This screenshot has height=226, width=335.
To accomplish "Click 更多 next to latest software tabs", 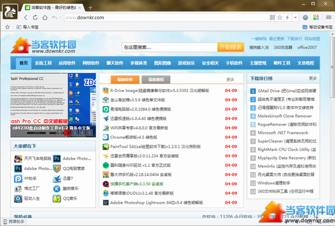I will pos(230,80).
